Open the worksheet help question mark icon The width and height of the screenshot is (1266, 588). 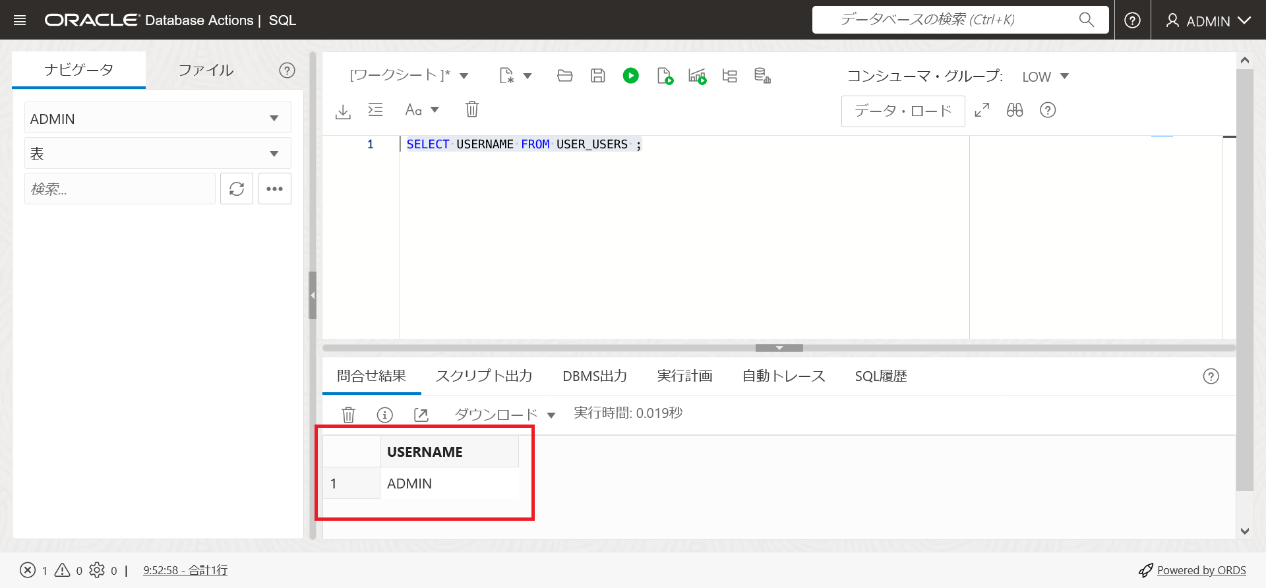(1048, 110)
